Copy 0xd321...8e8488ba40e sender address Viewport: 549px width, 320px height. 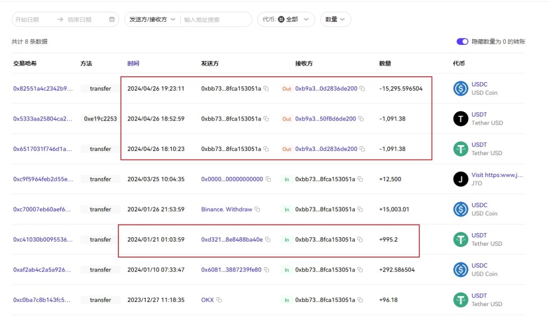click(x=268, y=240)
